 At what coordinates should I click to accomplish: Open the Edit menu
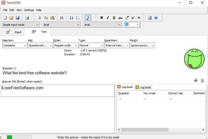pyautogui.click(x=12, y=10)
